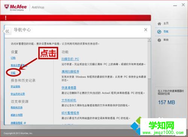Click the compass icon beside 导航
The height and width of the screenshot is (137, 188).
pyautogui.click(x=159, y=32)
